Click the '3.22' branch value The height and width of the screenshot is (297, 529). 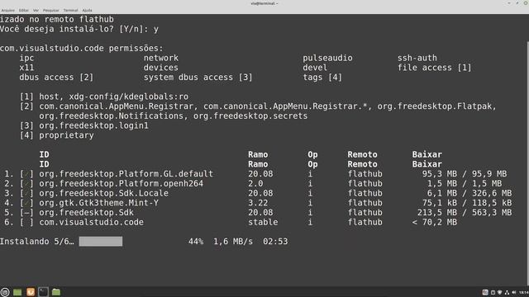(x=258, y=203)
